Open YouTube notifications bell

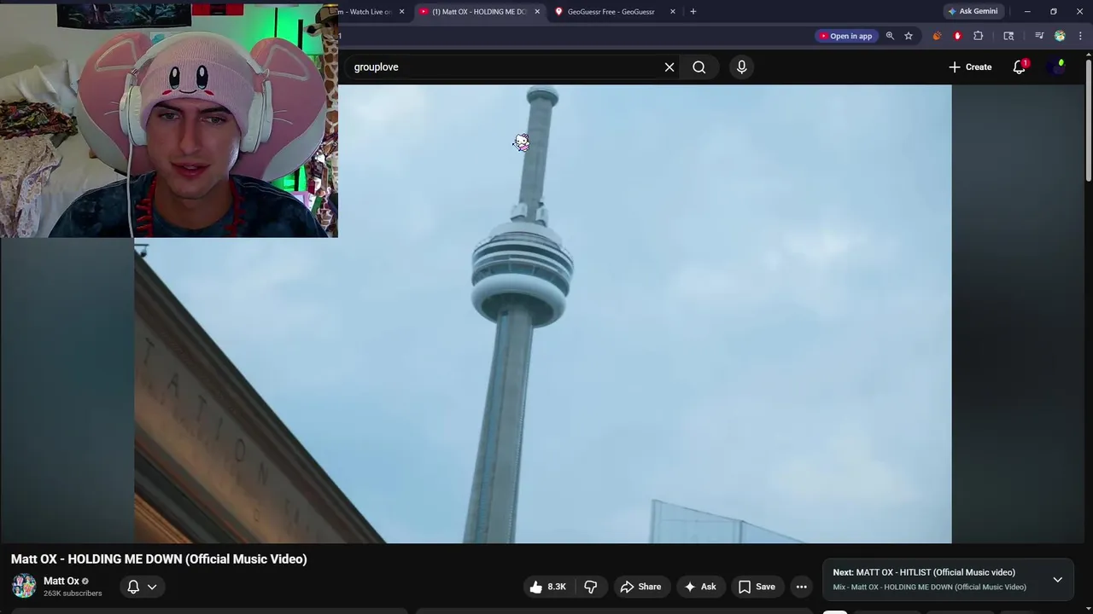[1020, 67]
